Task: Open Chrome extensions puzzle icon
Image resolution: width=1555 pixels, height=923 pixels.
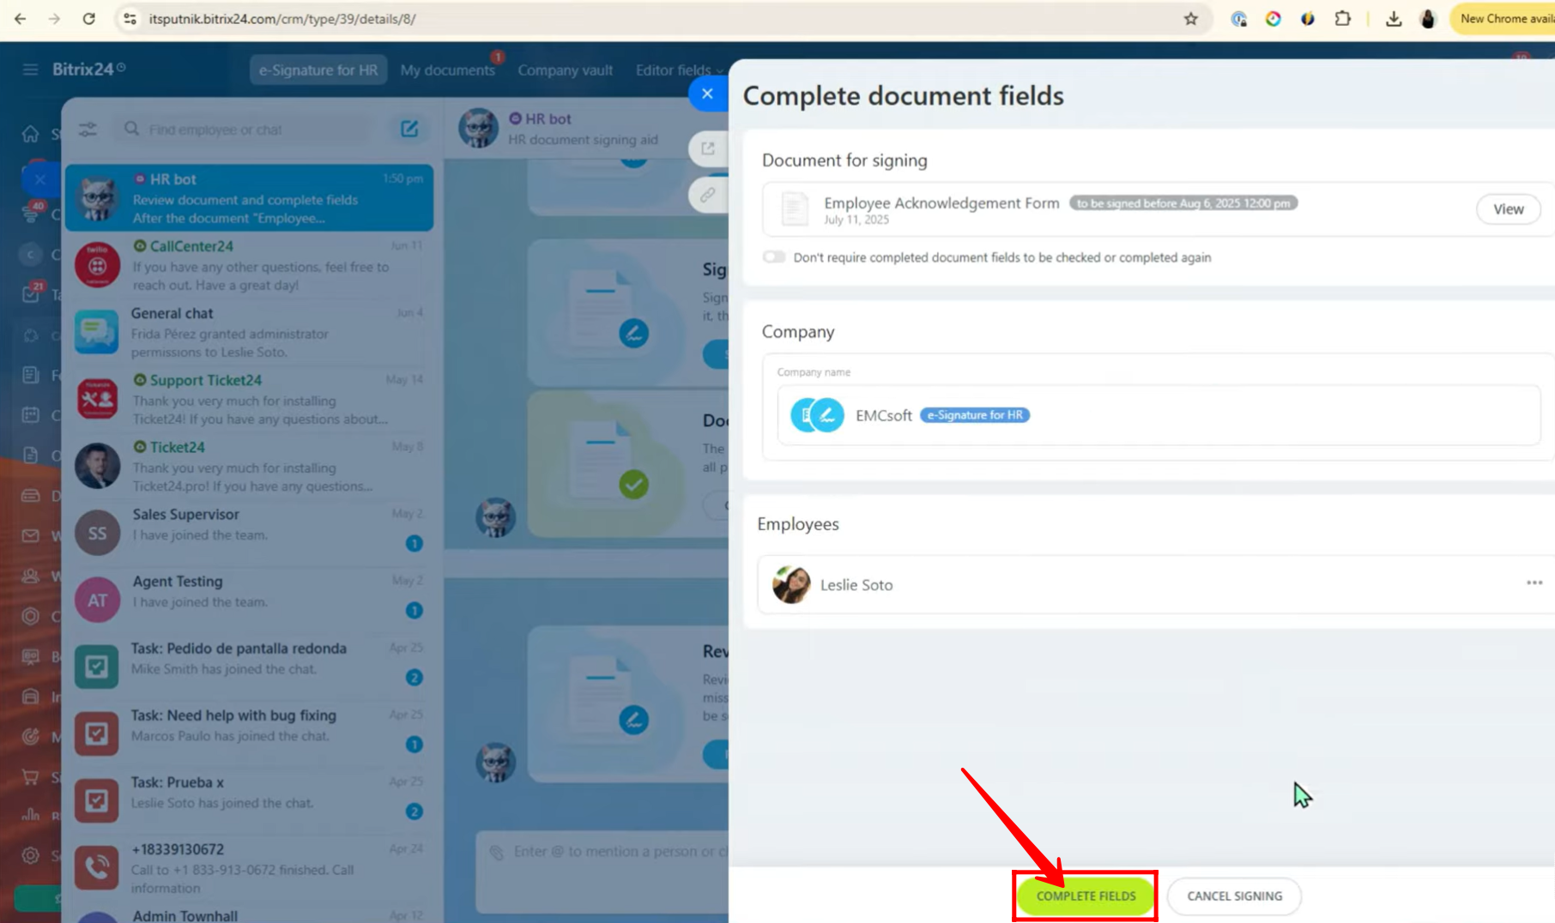Action: 1343,19
